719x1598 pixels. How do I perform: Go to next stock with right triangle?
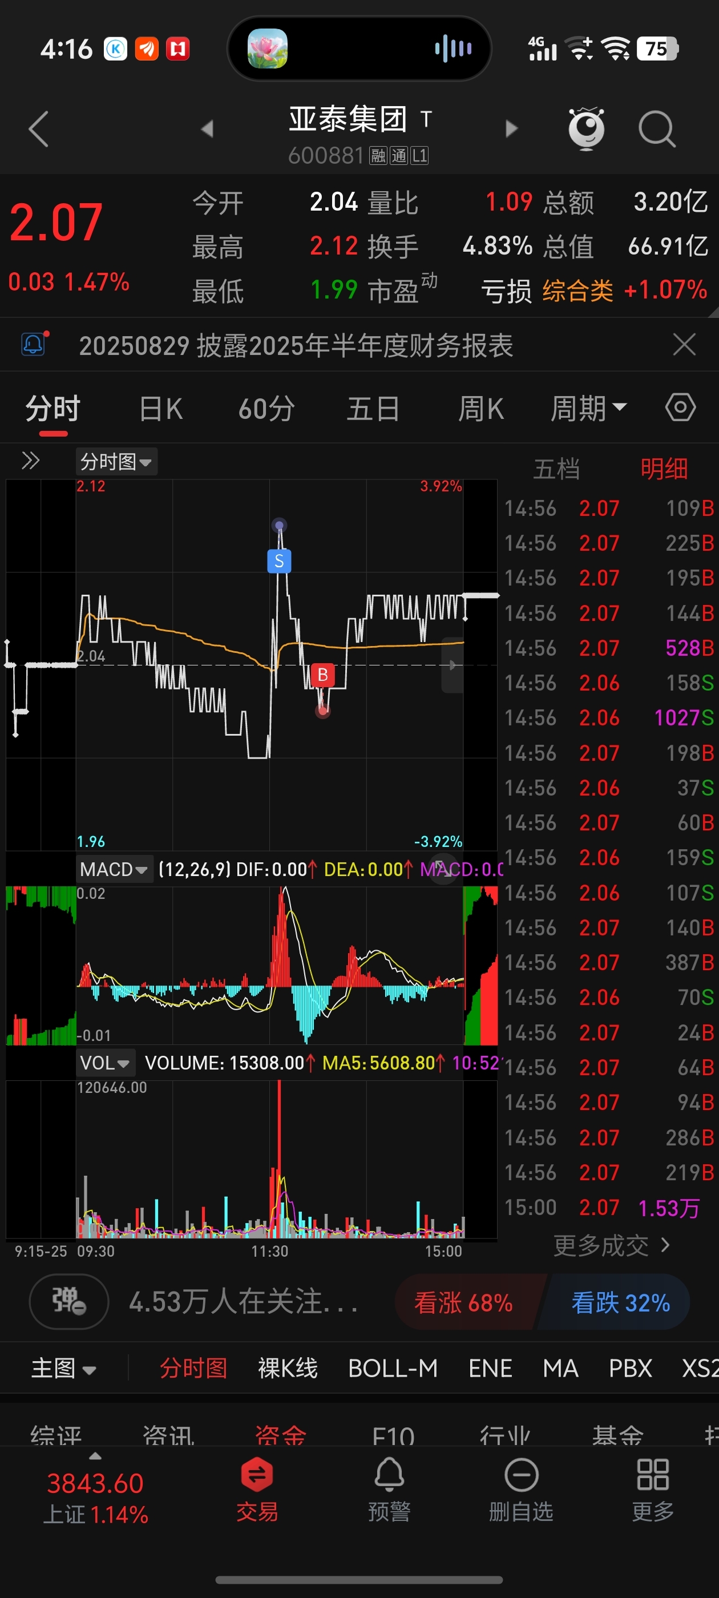511,129
